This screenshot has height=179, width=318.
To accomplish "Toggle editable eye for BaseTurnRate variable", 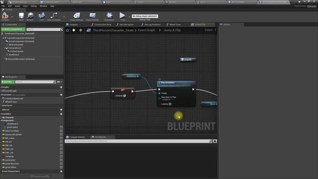I will point(61,131).
